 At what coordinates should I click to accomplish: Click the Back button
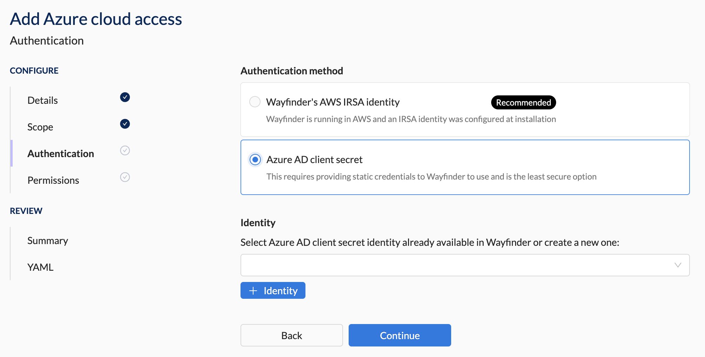pyautogui.click(x=292, y=335)
